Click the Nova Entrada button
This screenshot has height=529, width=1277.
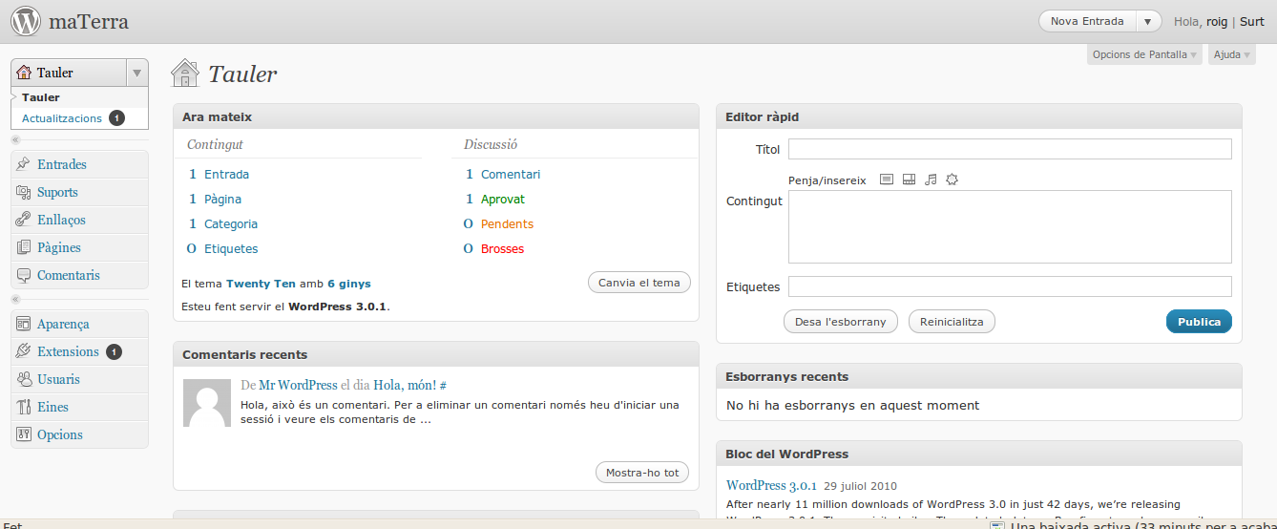[1087, 22]
